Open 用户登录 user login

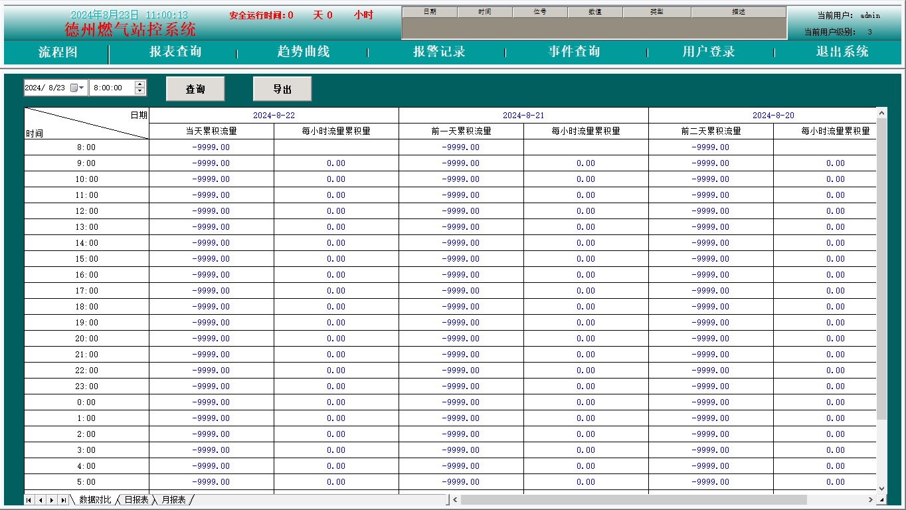(x=709, y=52)
